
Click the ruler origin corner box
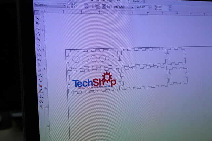tap(42, 12)
